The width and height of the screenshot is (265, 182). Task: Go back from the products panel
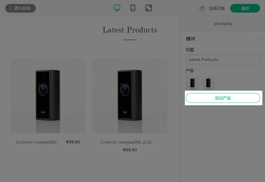point(186,23)
